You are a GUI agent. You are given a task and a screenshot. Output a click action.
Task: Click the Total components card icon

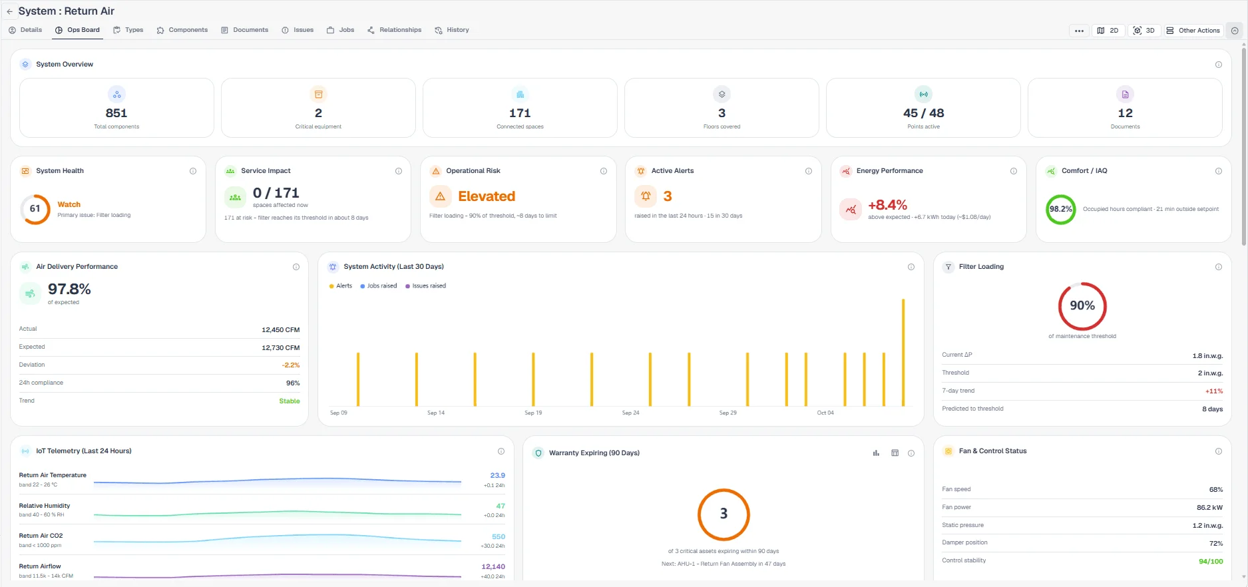click(116, 95)
